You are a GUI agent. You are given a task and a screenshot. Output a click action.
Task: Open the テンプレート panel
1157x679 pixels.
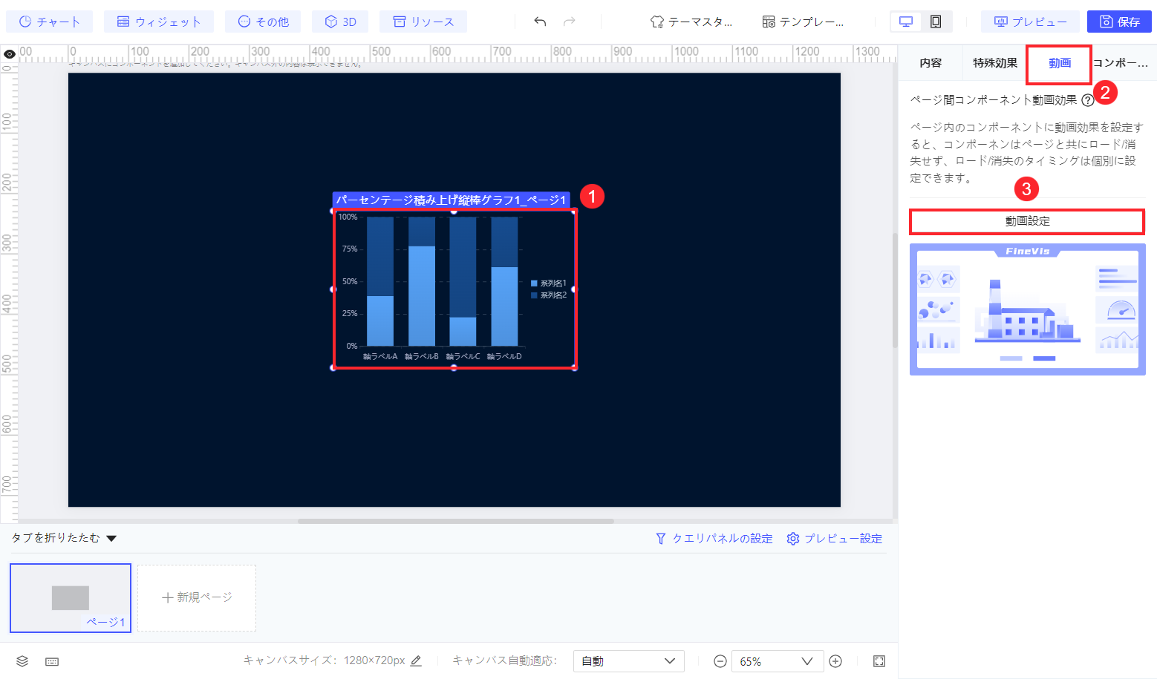(x=803, y=22)
